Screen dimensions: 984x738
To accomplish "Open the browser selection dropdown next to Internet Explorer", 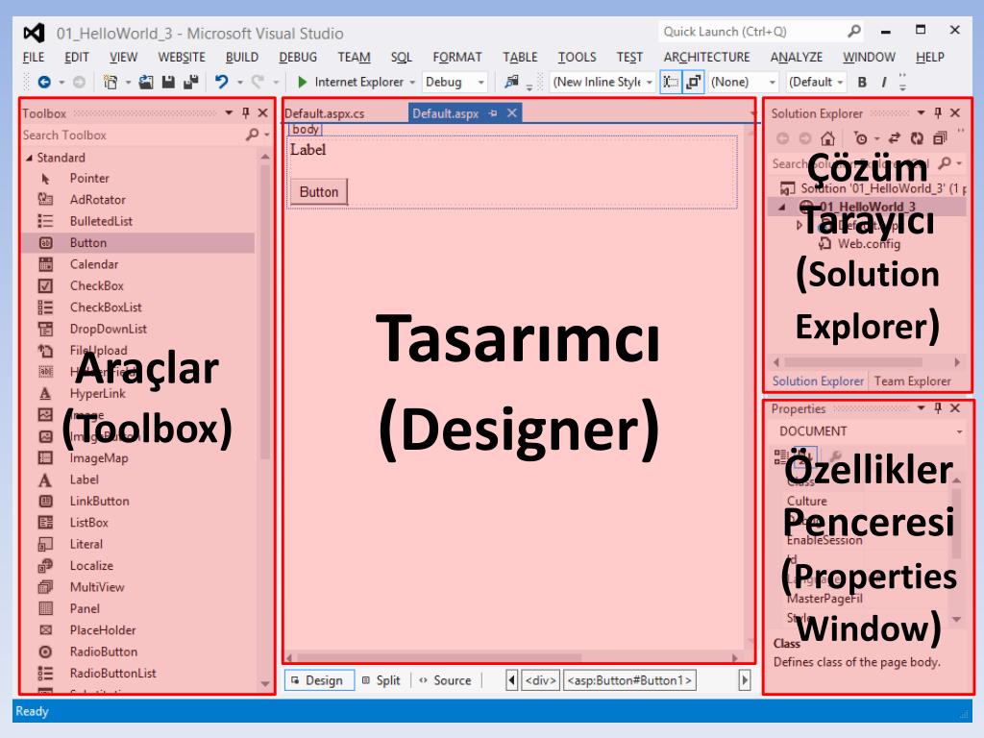I will pos(412,83).
